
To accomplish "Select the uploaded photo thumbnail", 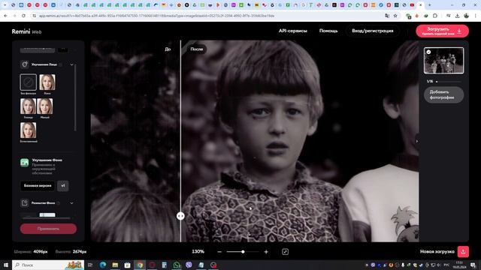I will pos(443,60).
